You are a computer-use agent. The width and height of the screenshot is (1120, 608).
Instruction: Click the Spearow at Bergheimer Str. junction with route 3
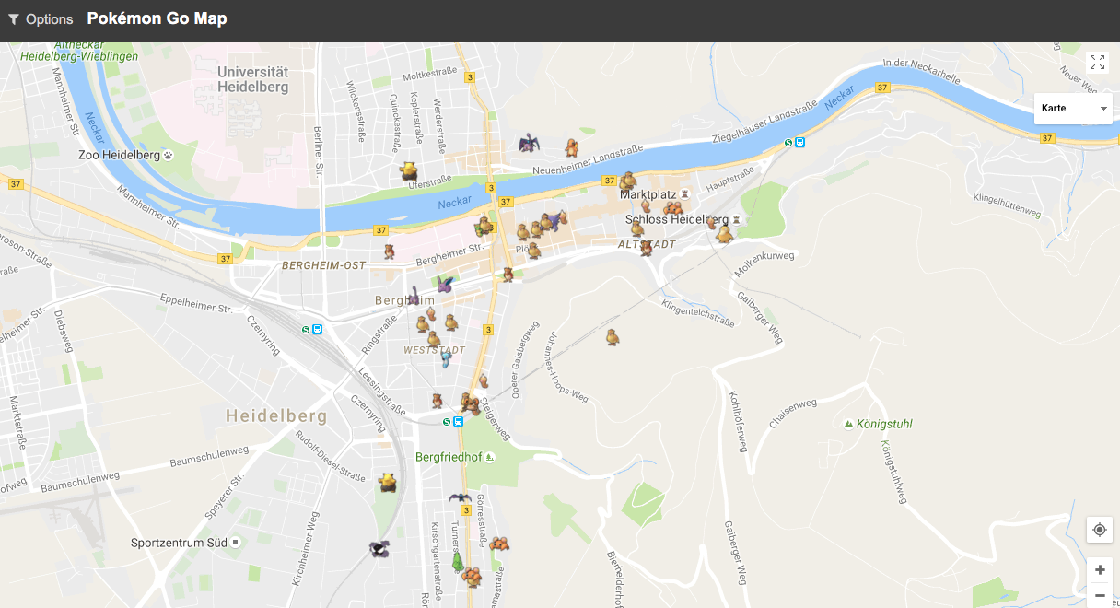pyautogui.click(x=507, y=274)
